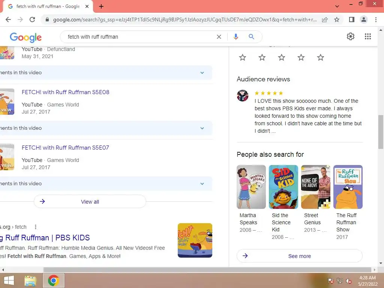
Task: Open Chrome profile avatar menu
Action: tap(364, 19)
